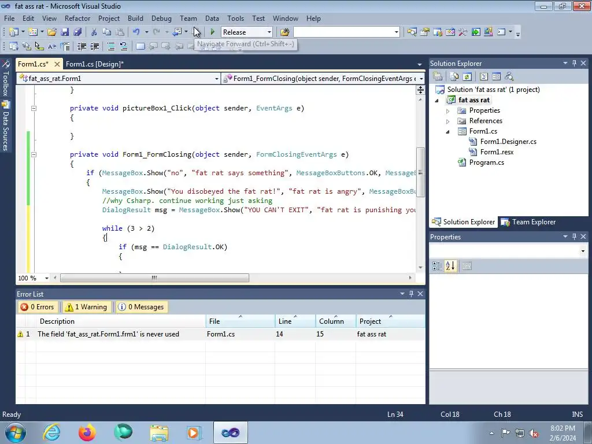Collapse the pictureBox1_Click method outline

coord(34,108)
